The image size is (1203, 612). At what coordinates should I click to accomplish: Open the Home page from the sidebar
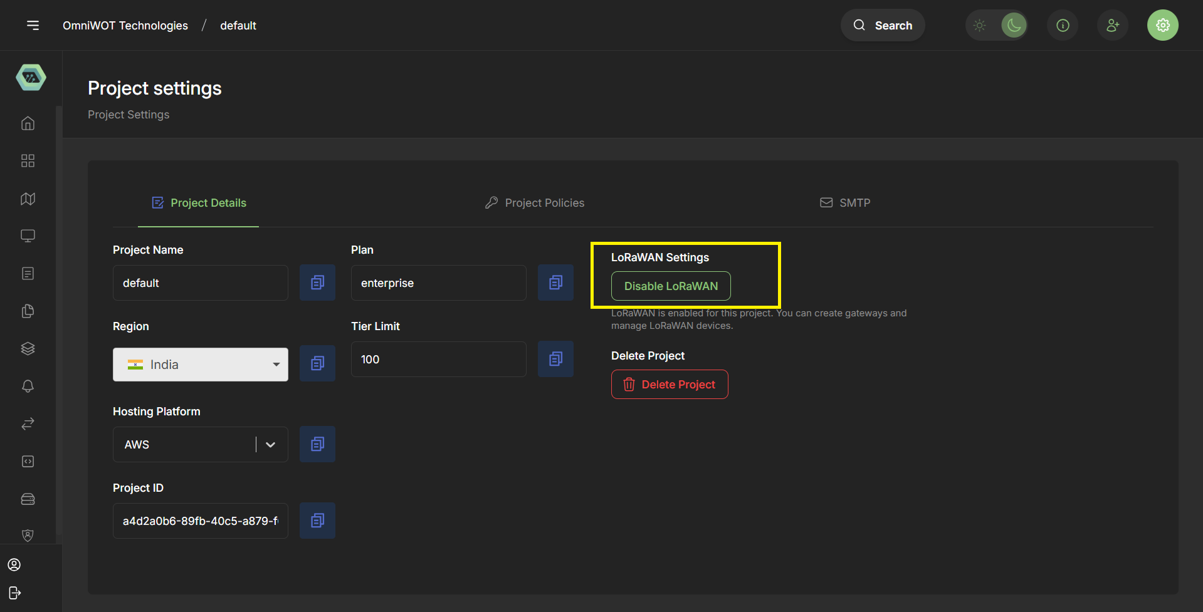pos(28,123)
